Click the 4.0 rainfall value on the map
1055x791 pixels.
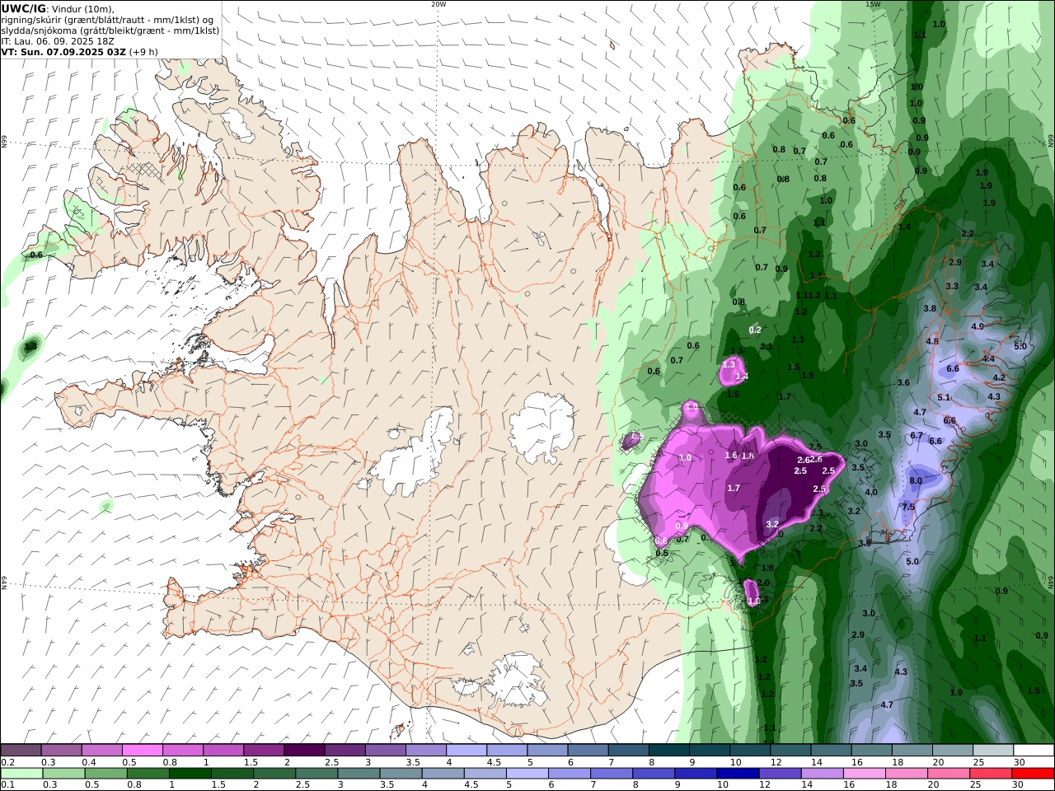tap(871, 492)
